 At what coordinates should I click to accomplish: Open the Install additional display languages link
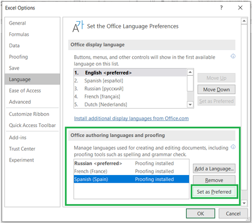point(132,118)
